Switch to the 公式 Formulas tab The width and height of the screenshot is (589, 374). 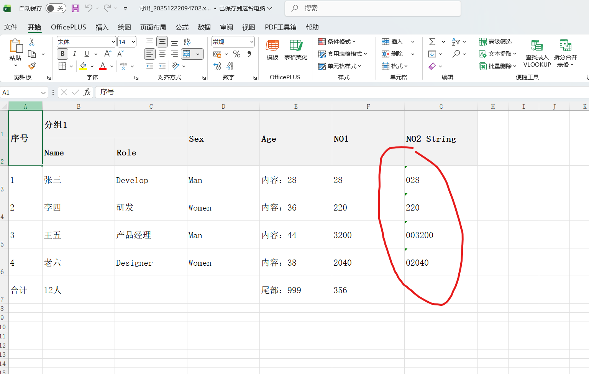click(182, 27)
